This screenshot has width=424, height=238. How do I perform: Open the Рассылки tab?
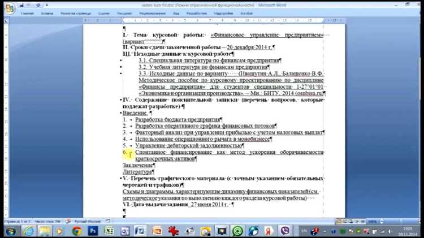click(x=124, y=13)
